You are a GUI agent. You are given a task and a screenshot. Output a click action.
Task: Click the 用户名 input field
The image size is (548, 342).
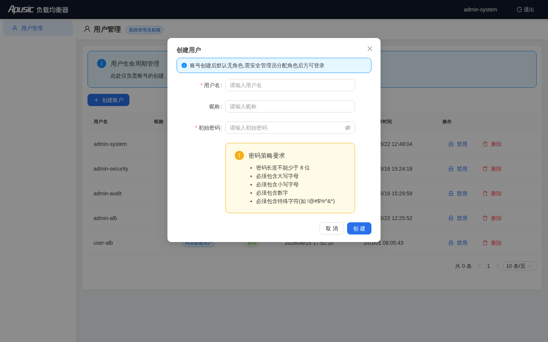point(290,85)
